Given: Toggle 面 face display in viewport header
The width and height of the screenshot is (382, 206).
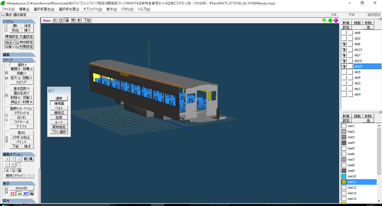Looking at the screenshot, I should pyautogui.click(x=67, y=20).
